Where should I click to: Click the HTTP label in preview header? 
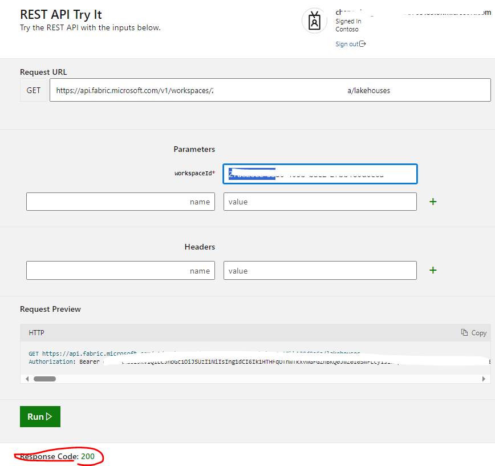(36, 332)
